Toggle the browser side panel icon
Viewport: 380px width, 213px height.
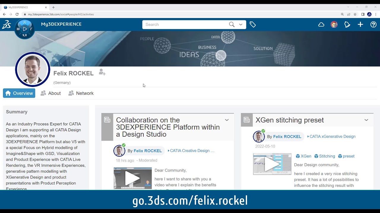pyautogui.click(x=363, y=14)
